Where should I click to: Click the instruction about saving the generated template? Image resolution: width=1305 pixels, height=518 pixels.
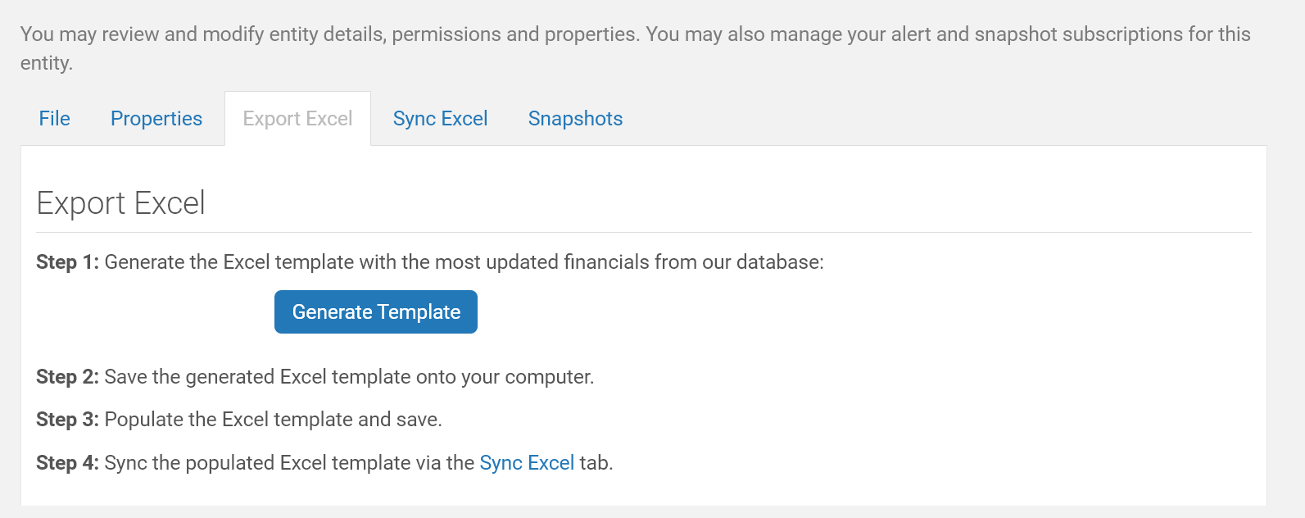349,377
